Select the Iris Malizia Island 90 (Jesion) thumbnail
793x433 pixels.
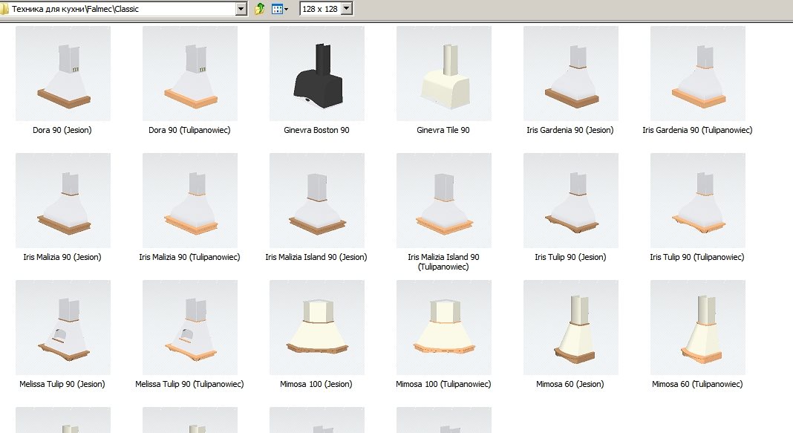click(x=317, y=201)
